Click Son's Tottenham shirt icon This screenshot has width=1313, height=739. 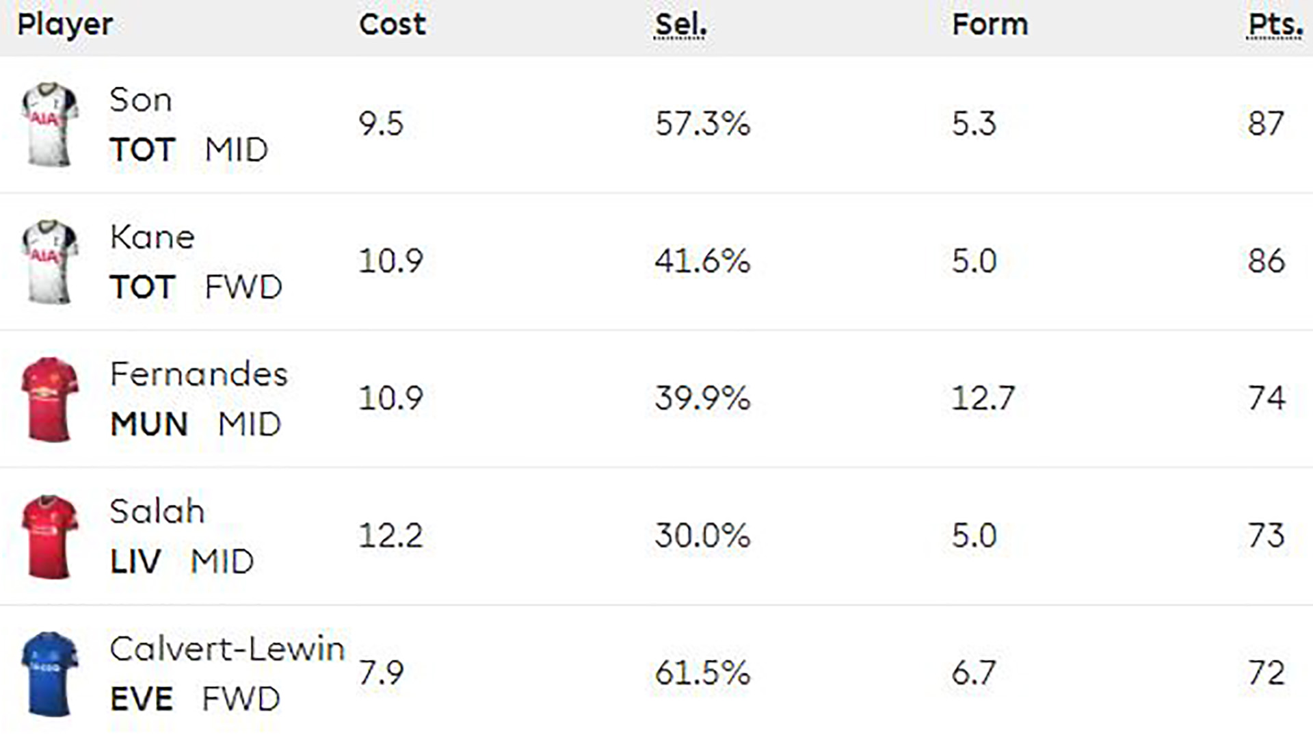(50, 125)
